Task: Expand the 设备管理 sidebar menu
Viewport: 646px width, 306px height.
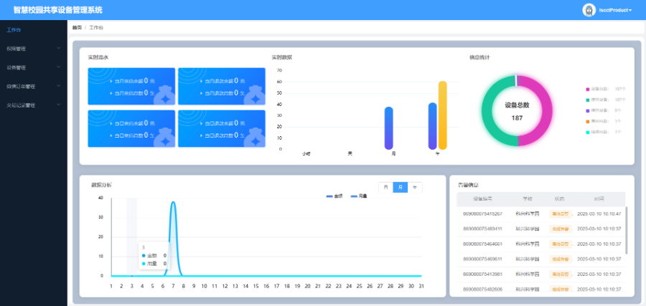Action: point(32,67)
